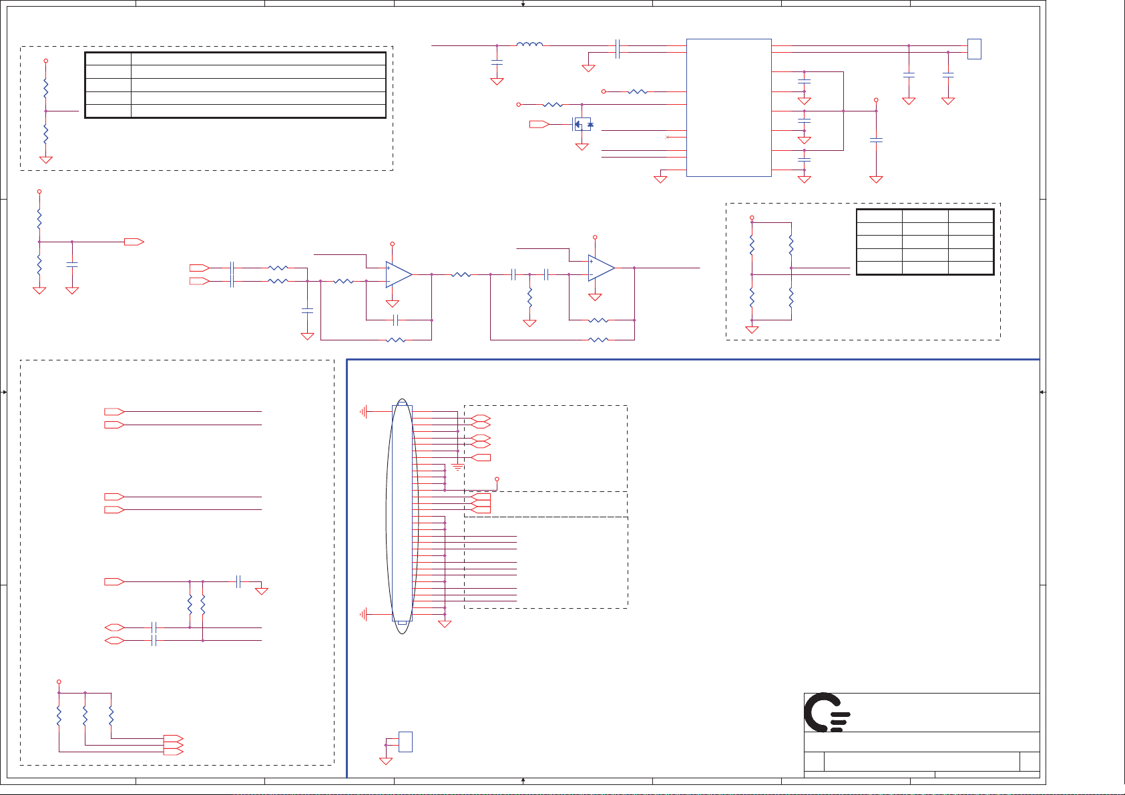Select the tall multi-pin connector inside the oval
Viewport: 1125px width, 795px height.
(402, 513)
